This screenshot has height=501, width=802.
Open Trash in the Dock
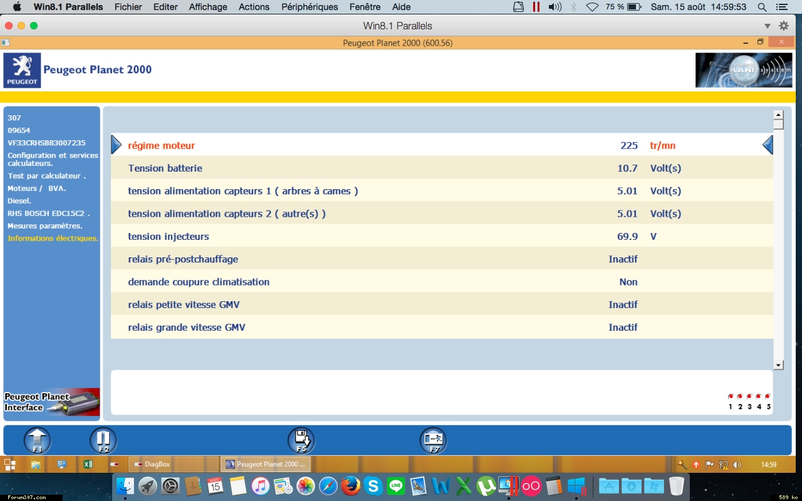tap(676, 486)
